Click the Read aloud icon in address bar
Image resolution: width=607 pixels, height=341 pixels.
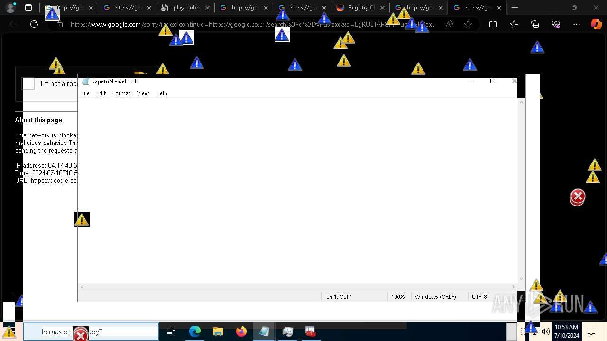pos(449,24)
